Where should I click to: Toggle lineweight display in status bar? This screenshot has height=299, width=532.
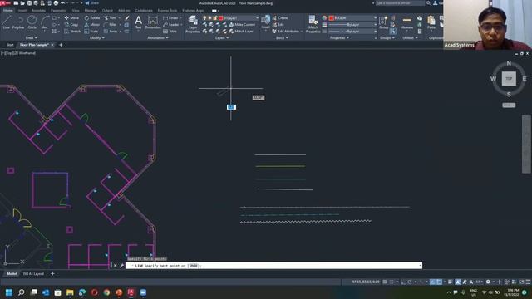point(451,282)
